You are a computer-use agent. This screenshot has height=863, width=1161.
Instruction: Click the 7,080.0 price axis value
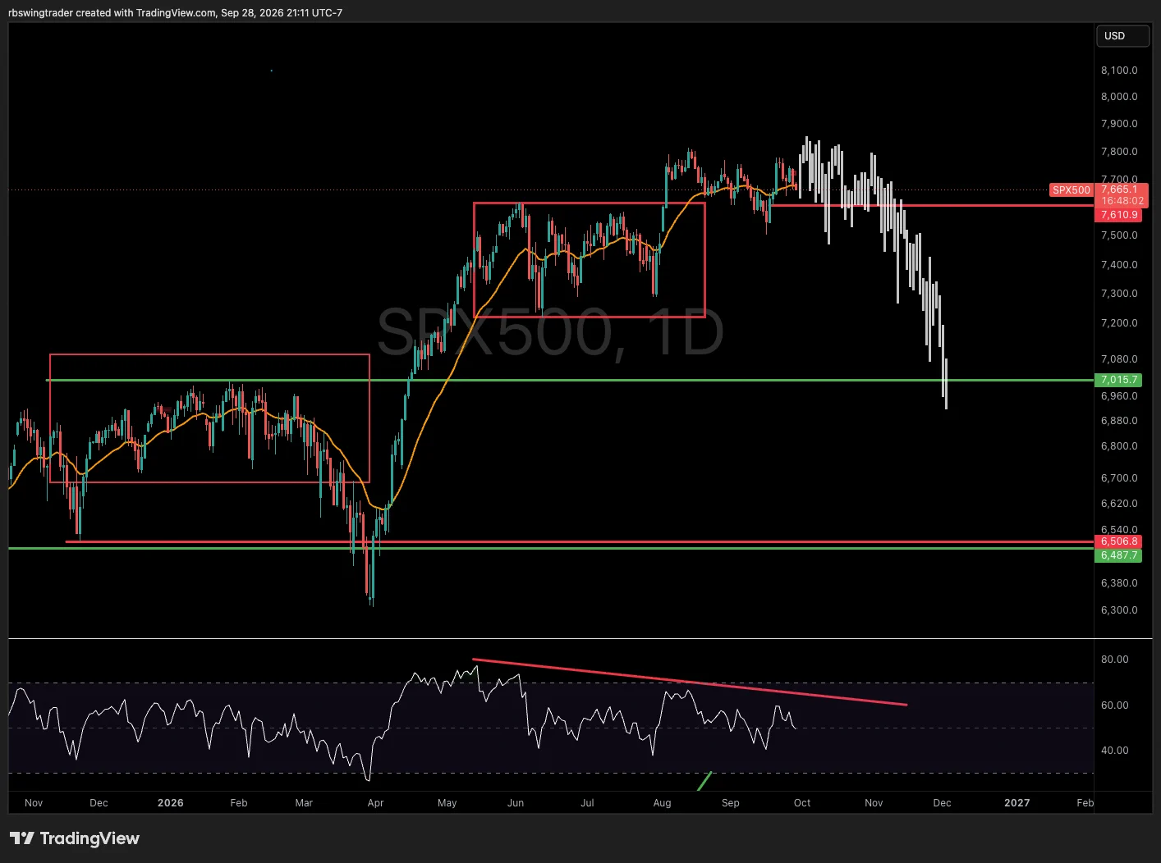1119,359
